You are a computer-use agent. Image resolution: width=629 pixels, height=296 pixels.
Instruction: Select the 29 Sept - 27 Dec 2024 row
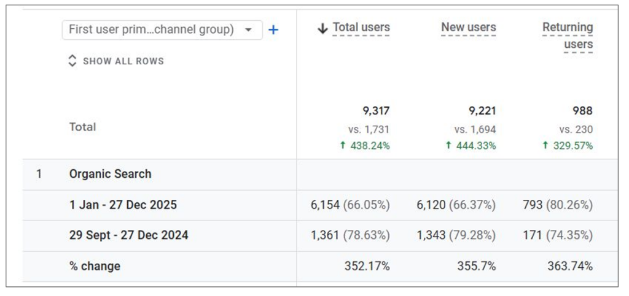(128, 235)
